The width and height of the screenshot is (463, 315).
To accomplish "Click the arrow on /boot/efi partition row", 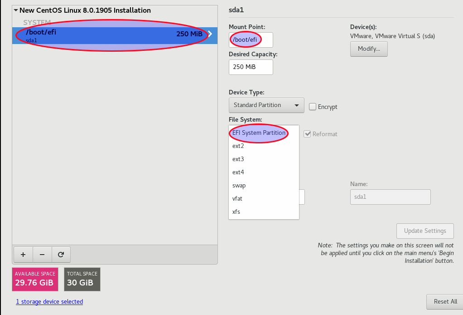I will (x=210, y=34).
